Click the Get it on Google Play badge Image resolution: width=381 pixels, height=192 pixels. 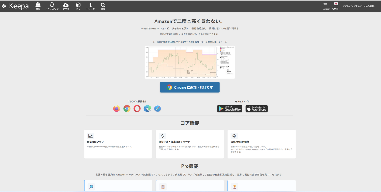229,109
